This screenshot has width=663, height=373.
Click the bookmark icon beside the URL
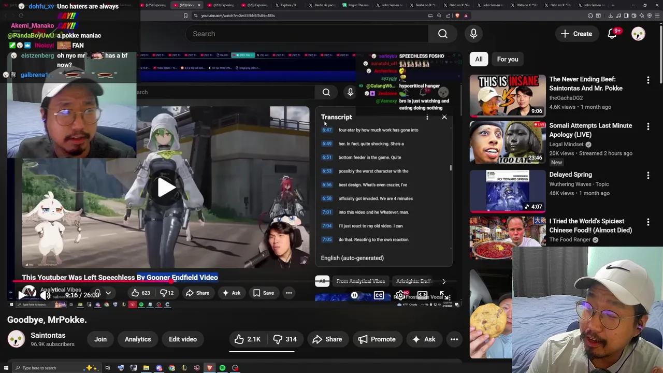(x=185, y=16)
